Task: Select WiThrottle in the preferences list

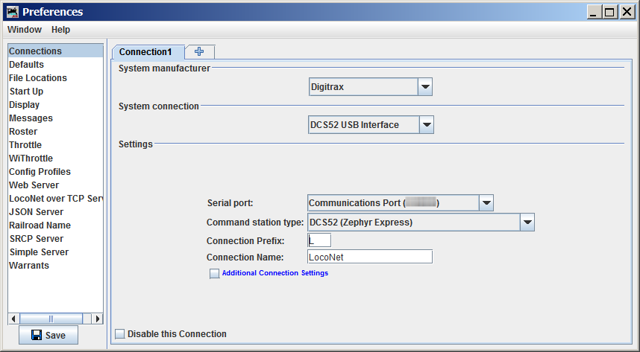Action: point(55,158)
